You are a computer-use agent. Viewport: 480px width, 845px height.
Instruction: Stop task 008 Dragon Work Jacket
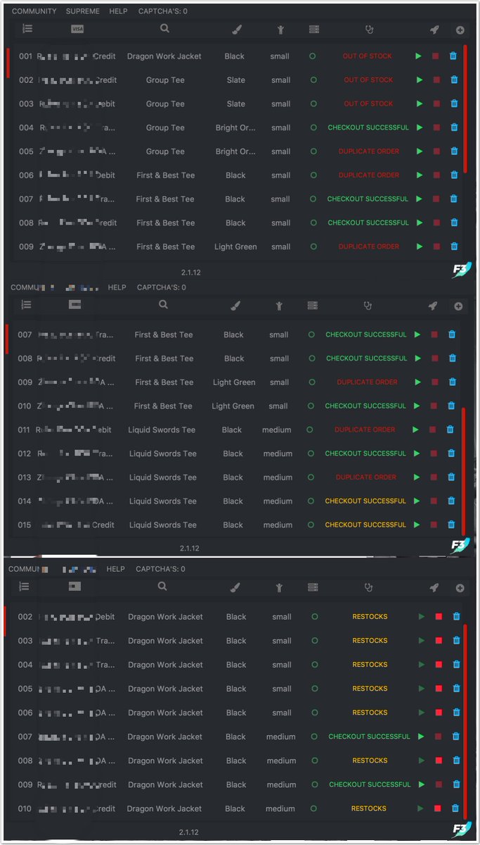coord(439,760)
